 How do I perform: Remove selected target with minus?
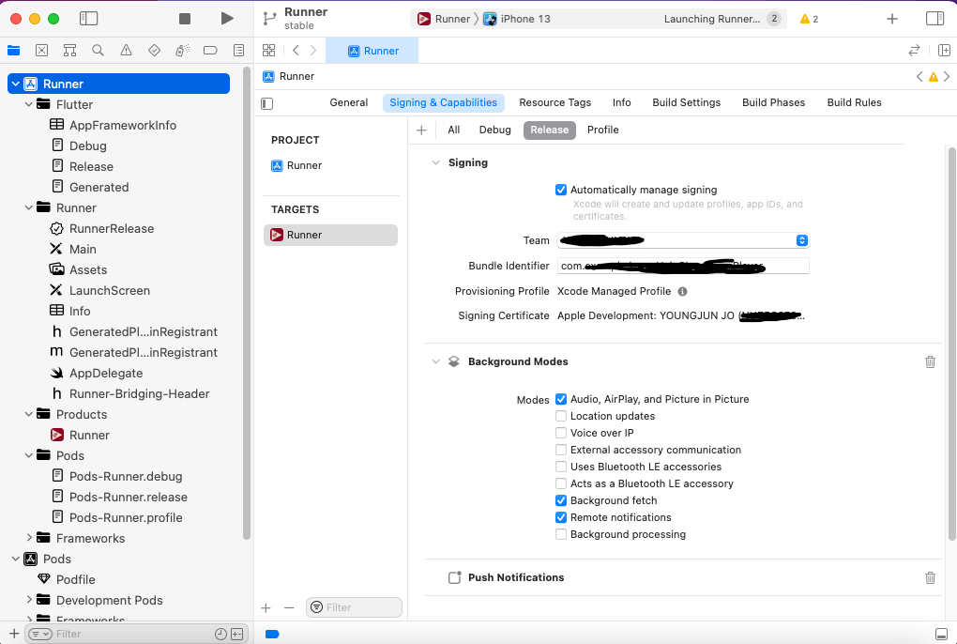coord(289,607)
